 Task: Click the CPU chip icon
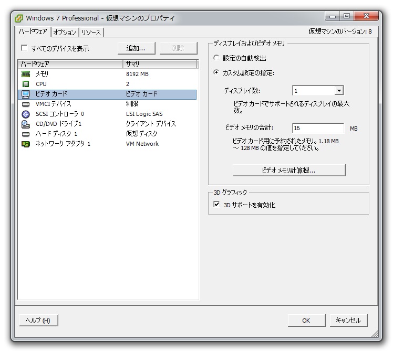[26, 84]
